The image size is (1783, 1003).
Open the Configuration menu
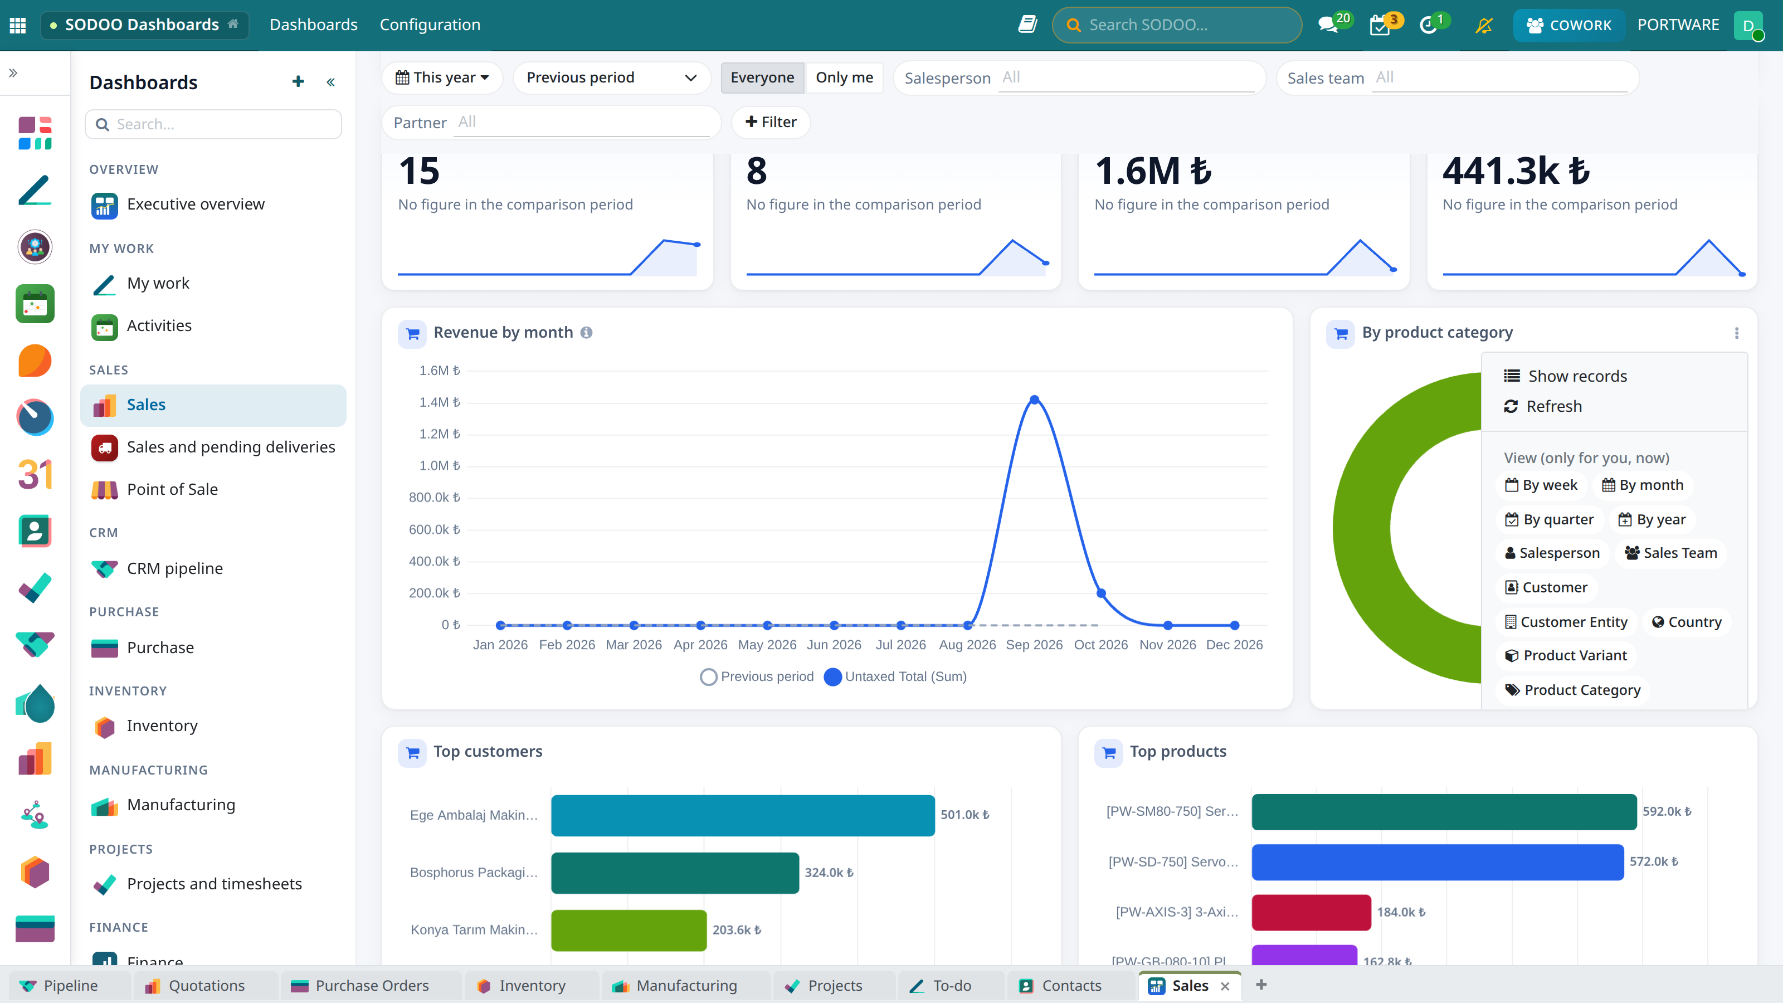(x=430, y=25)
